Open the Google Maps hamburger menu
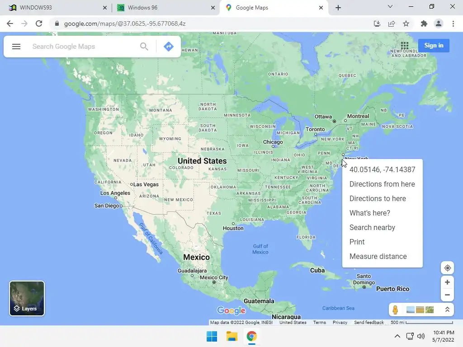Screen dimensions: 463x347 coord(16,47)
